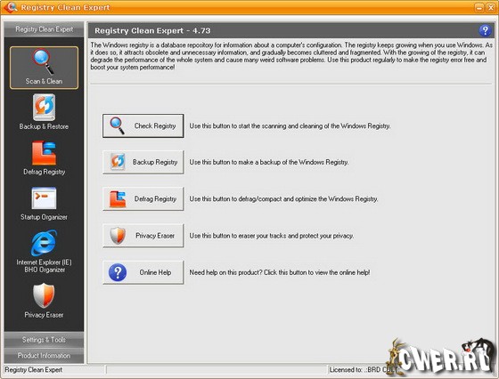Screen dimensions: 499x379
Task: Click the blue help question mark icon in the header
Action: [x=485, y=31]
